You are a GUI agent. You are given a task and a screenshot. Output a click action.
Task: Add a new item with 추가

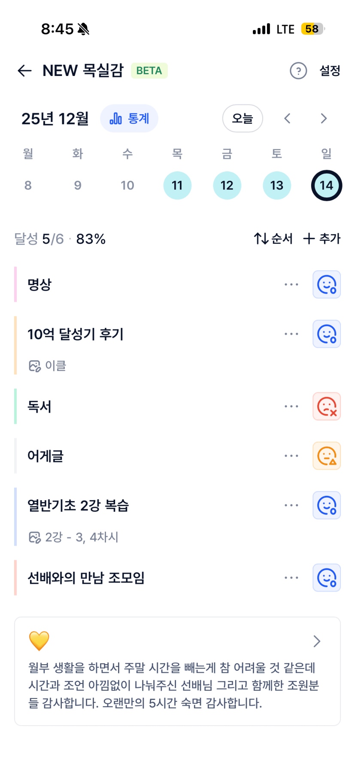coord(322,239)
